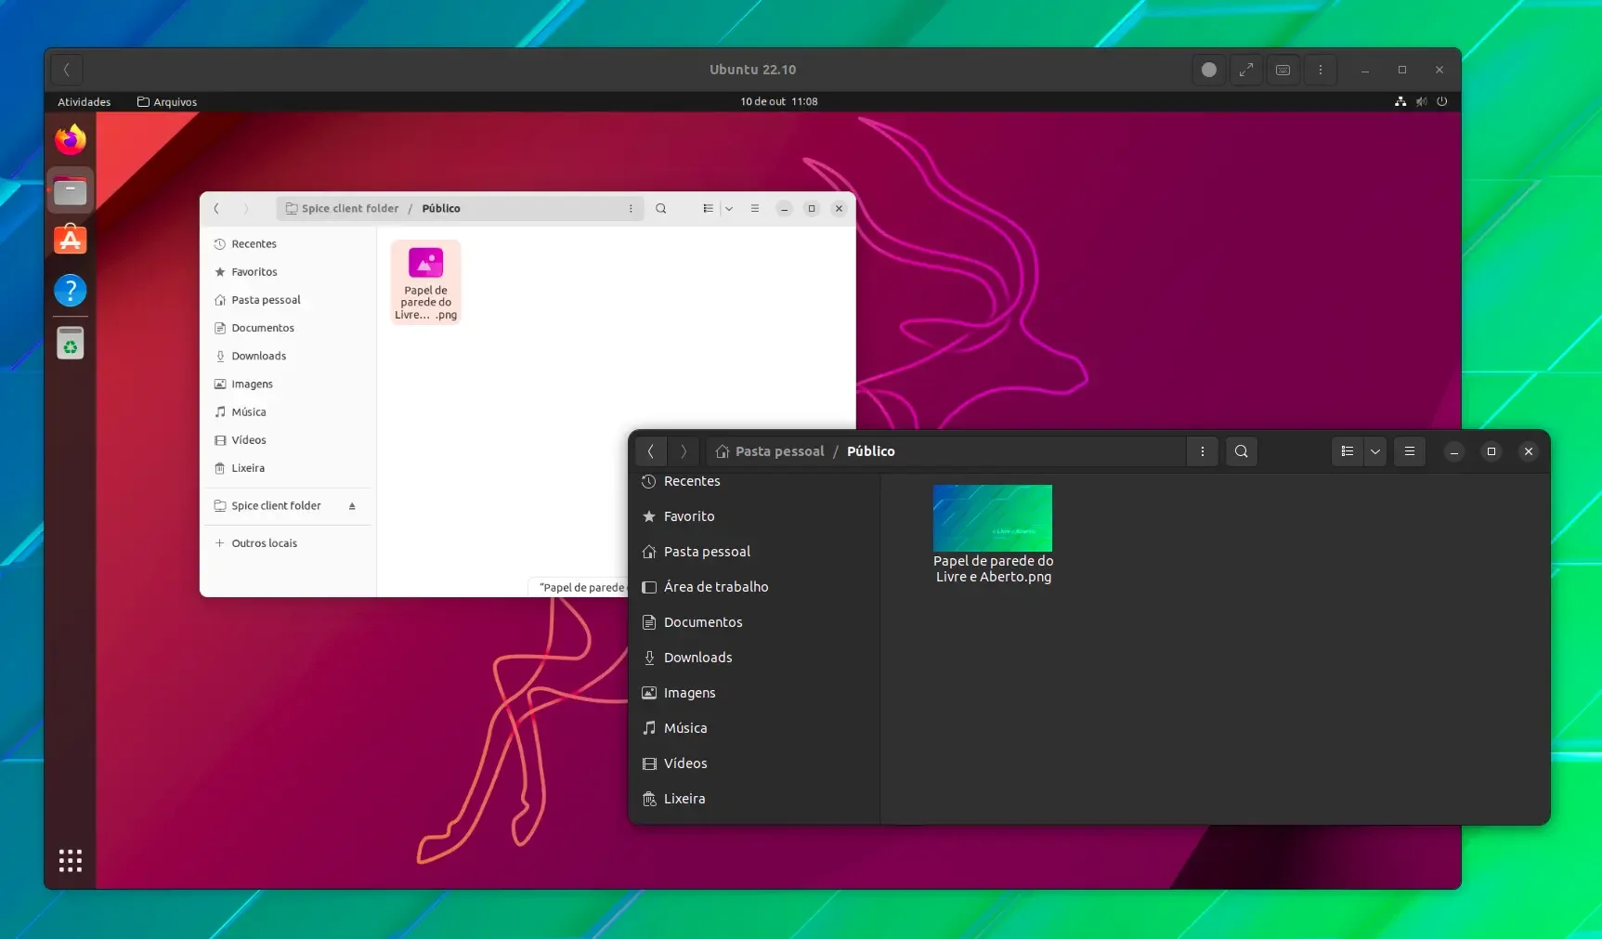The width and height of the screenshot is (1602, 939).
Task: Open the Arquivos app menu
Action: click(x=167, y=102)
